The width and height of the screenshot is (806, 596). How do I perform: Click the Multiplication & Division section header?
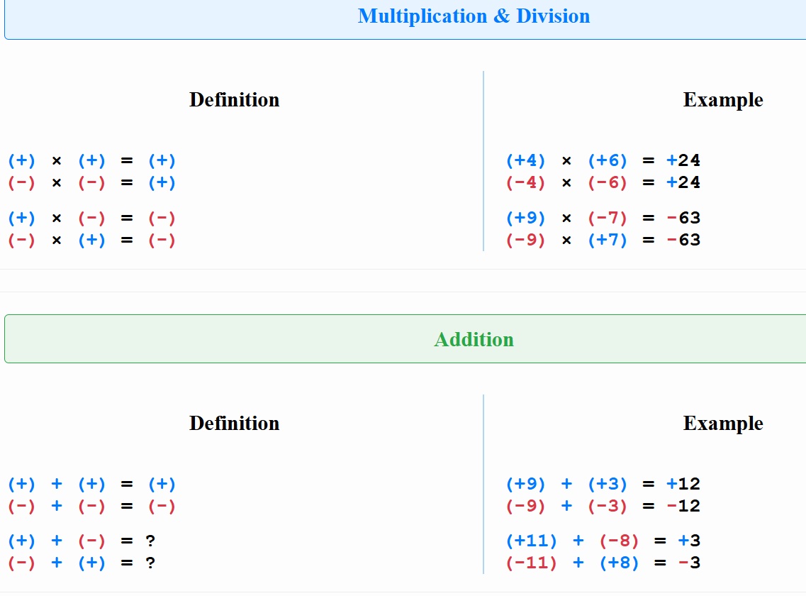(x=474, y=16)
